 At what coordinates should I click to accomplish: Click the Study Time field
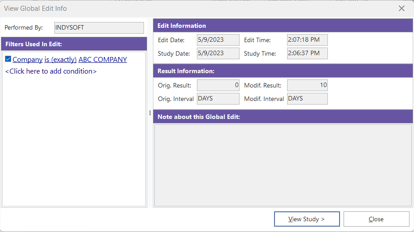coord(307,53)
